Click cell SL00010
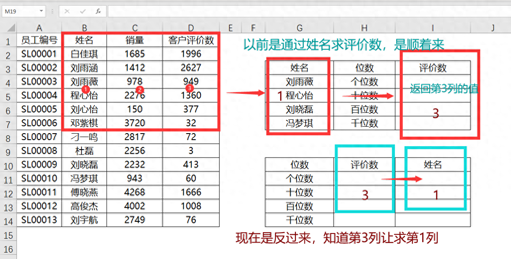Viewport: 511px width, 259px height. click(39, 178)
